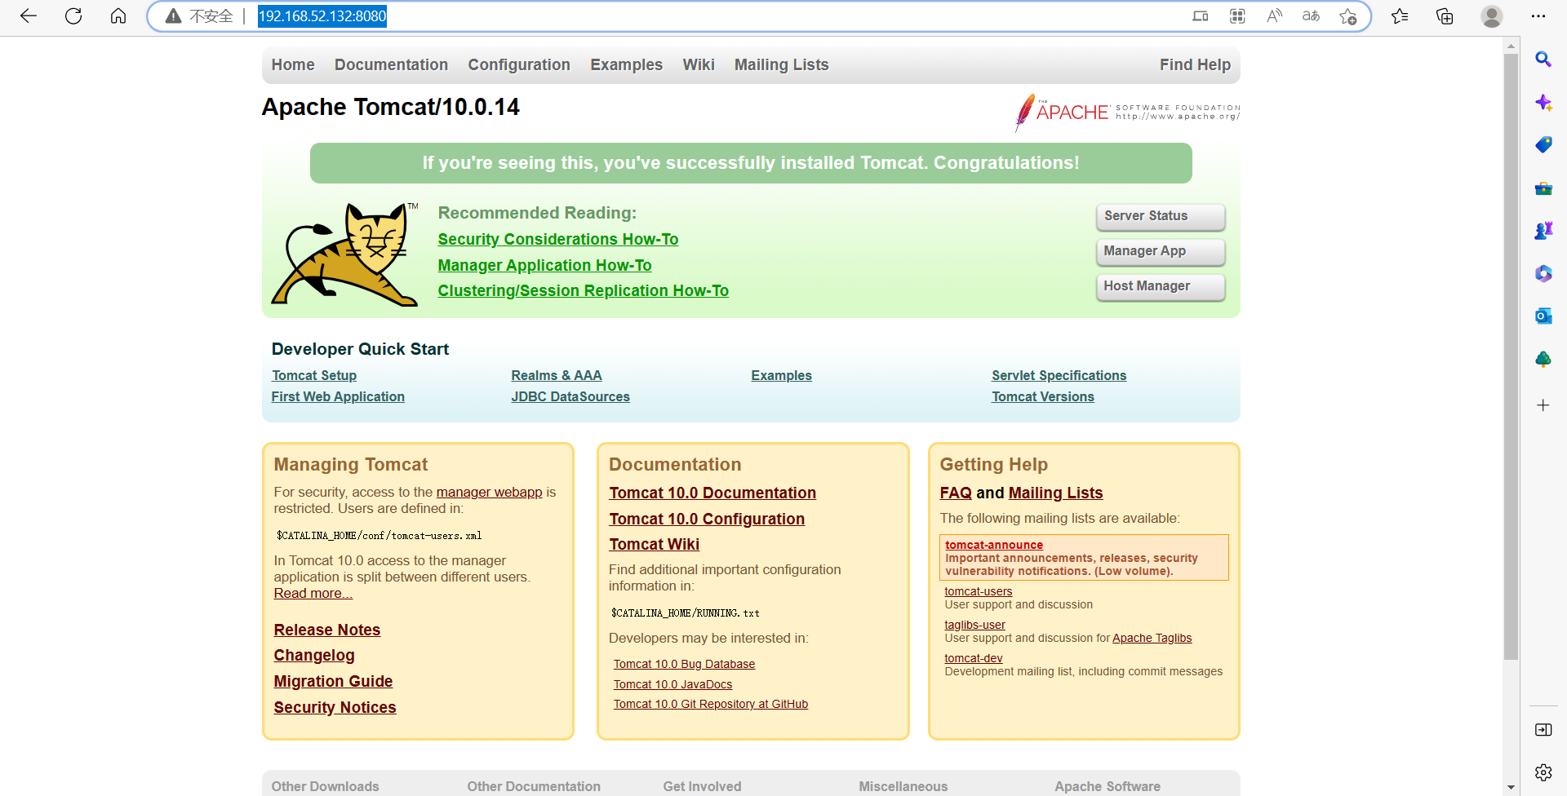The image size is (1567, 796).
Task: Click Find Help in navigation bar
Action: 1195,65
